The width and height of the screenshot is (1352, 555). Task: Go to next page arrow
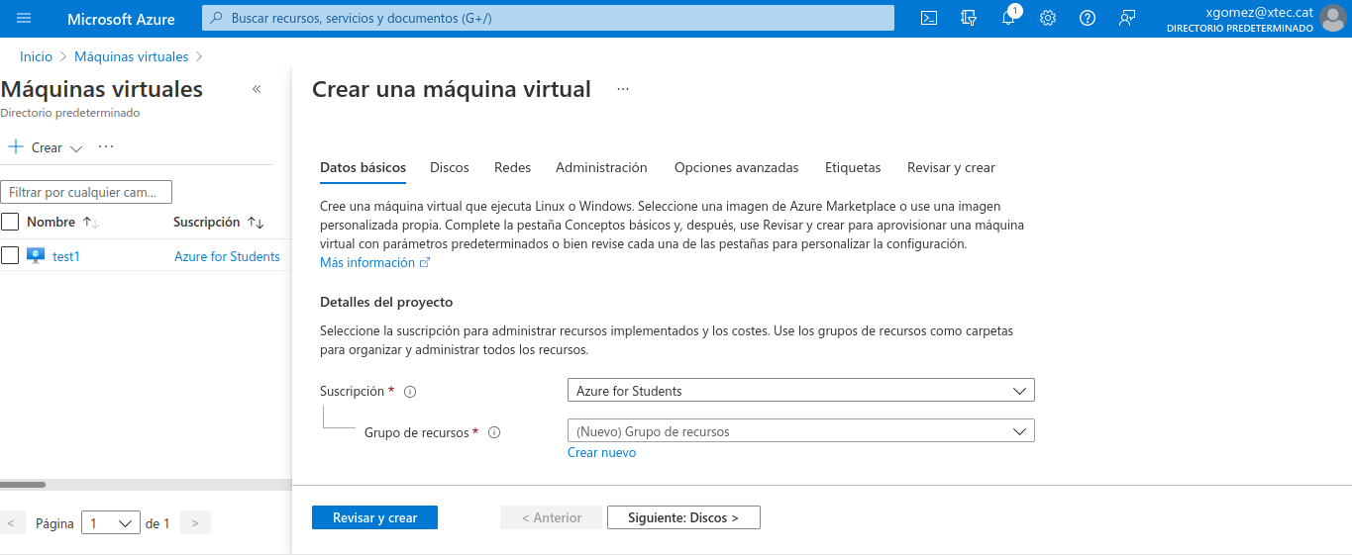pyautogui.click(x=196, y=523)
